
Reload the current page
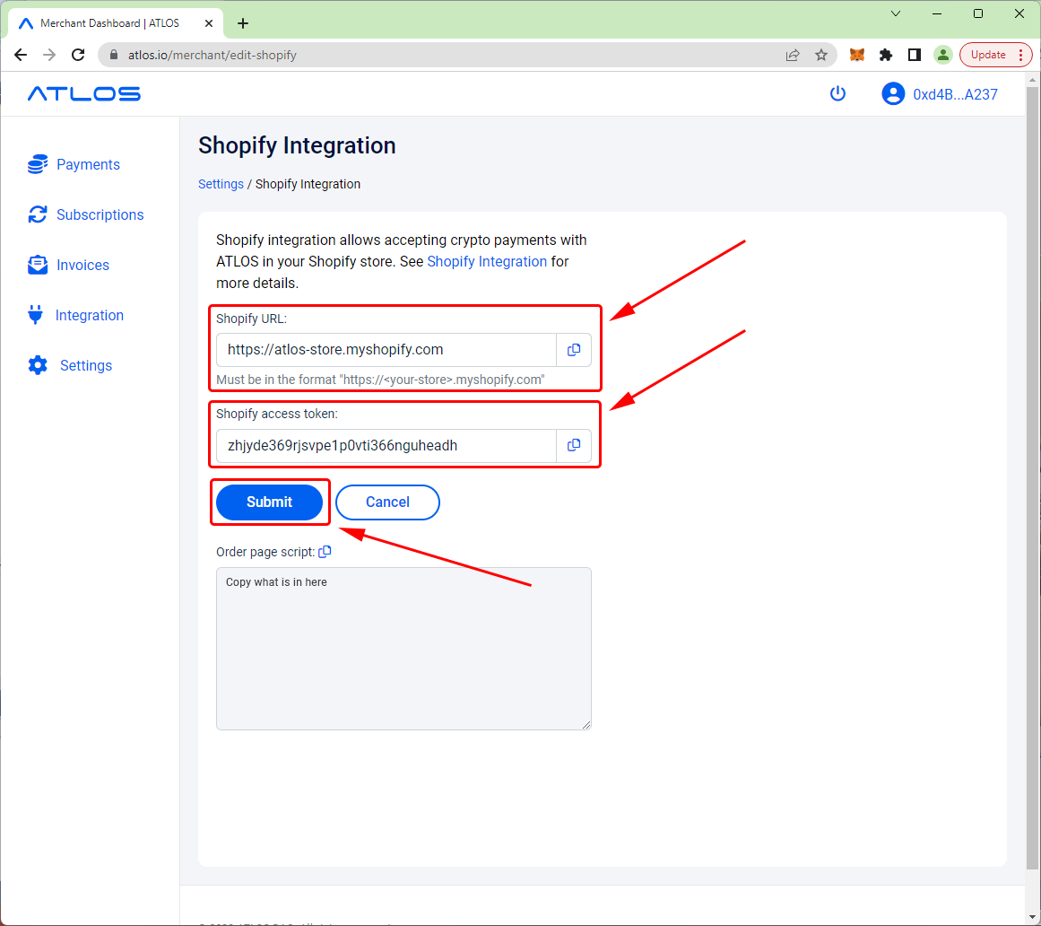click(x=78, y=55)
